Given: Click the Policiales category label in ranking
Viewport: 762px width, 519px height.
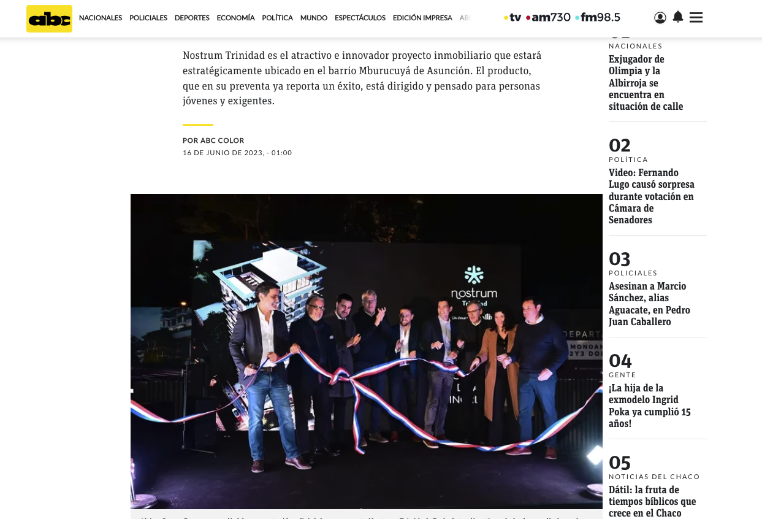Looking at the screenshot, I should click(633, 273).
